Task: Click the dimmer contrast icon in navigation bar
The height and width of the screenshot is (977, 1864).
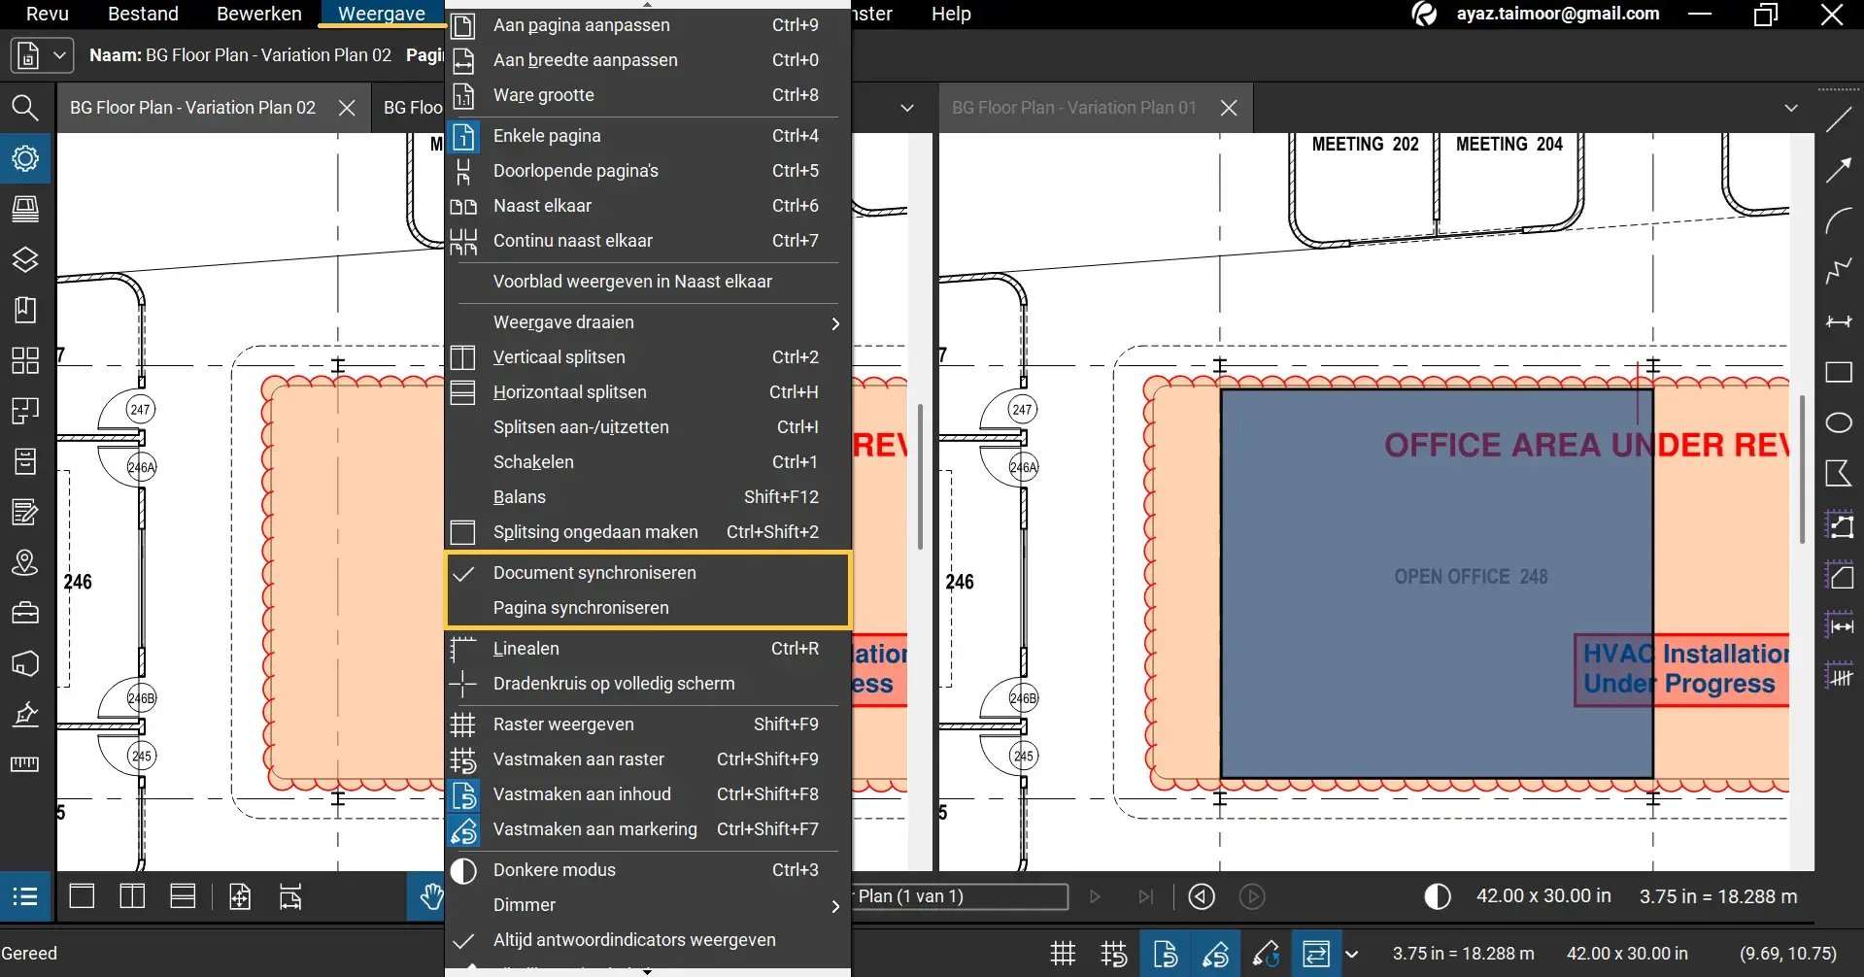Action: tap(1438, 896)
